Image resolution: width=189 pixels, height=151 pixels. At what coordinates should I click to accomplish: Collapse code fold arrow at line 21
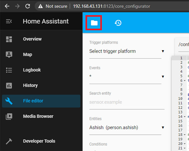click(x=184, y=148)
